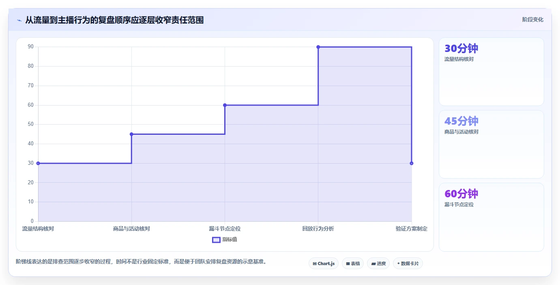Click the data point at 流量结构核对 (30)
This screenshot has height=285, width=560.
tap(38, 163)
